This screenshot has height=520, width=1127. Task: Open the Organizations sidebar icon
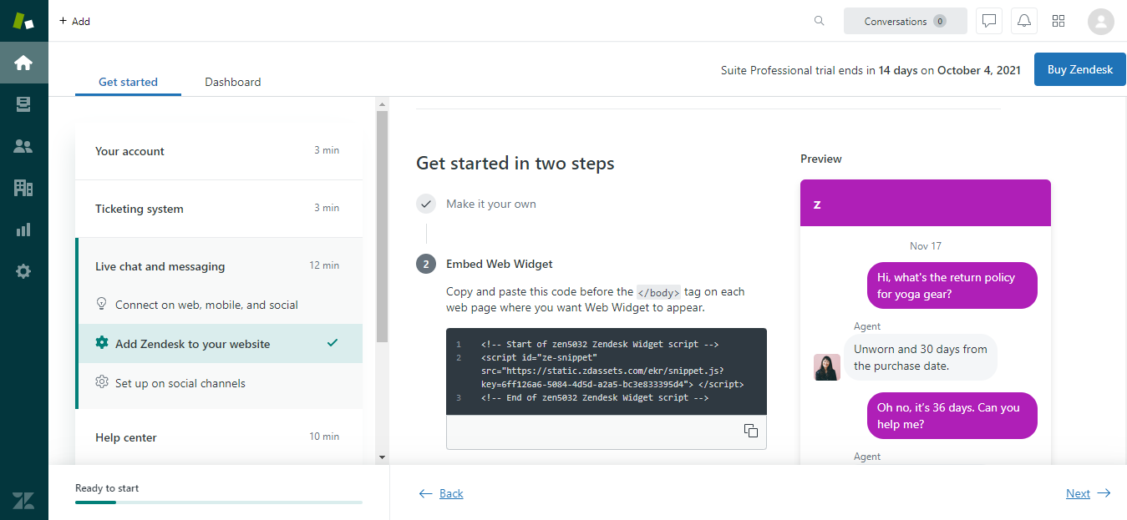click(23, 187)
